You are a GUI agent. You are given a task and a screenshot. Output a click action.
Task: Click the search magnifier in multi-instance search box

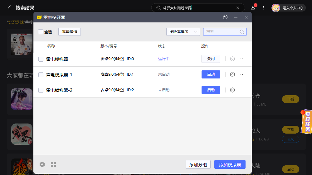[241, 32]
